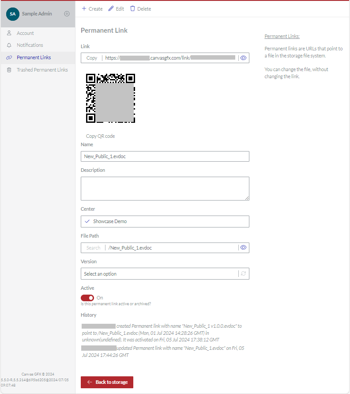Click the Back to storage button
Screen dimensions: 350x394
click(x=107, y=382)
